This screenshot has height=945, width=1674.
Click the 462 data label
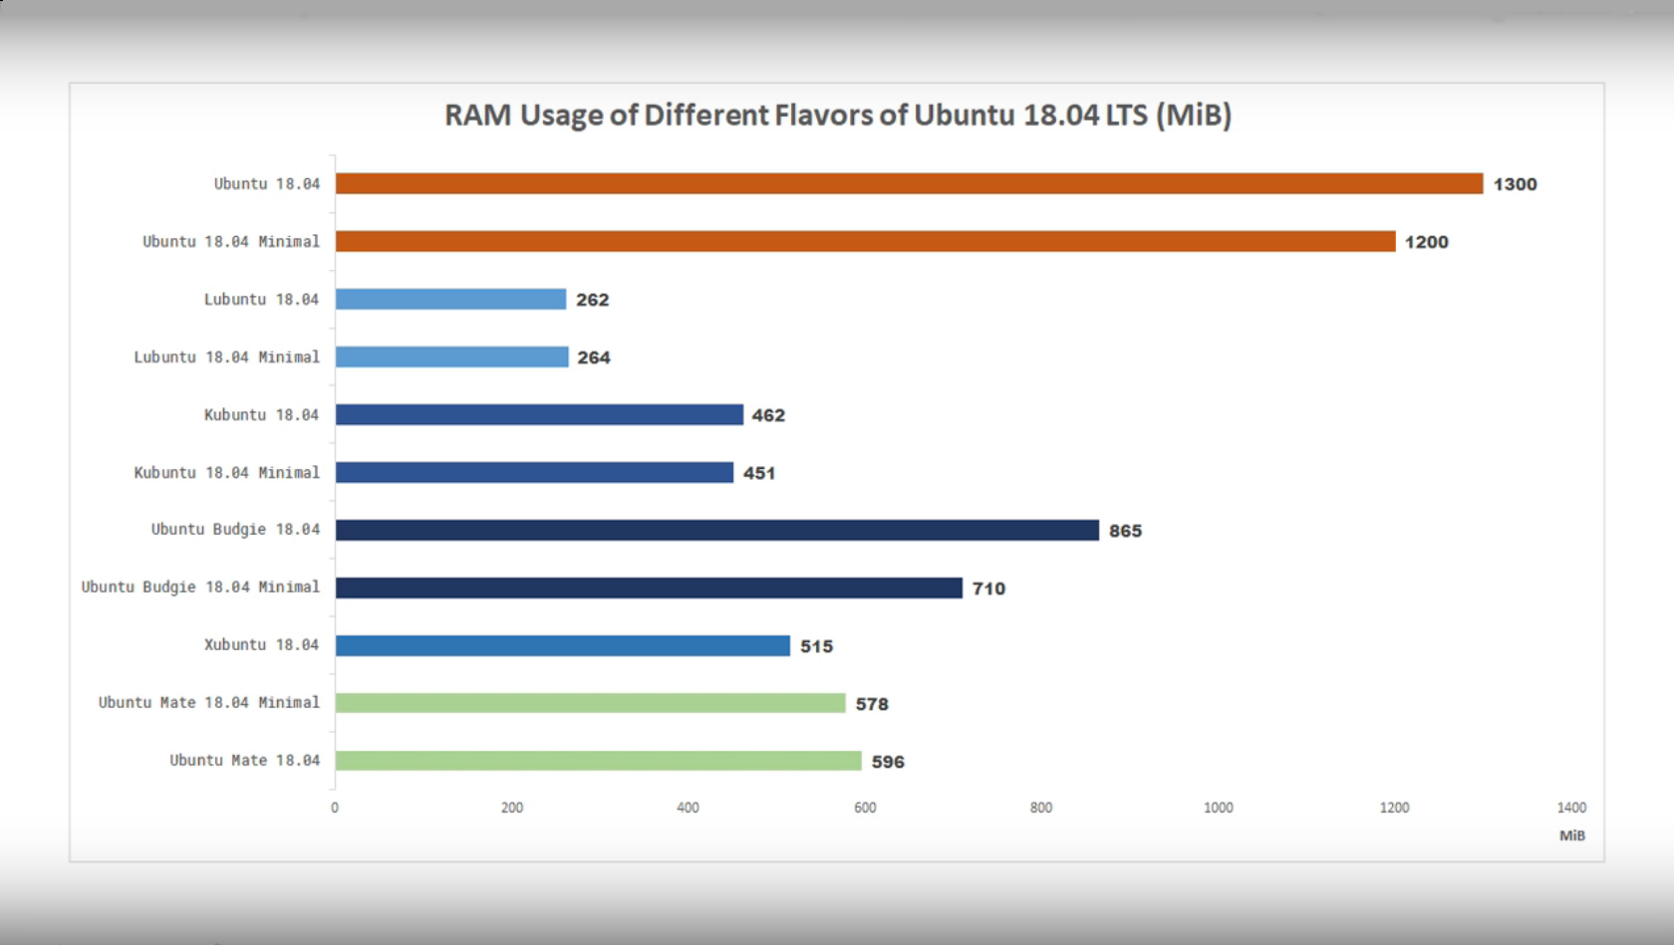click(x=768, y=415)
